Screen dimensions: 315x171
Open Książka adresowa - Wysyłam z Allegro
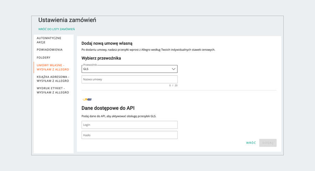[x=53, y=79]
